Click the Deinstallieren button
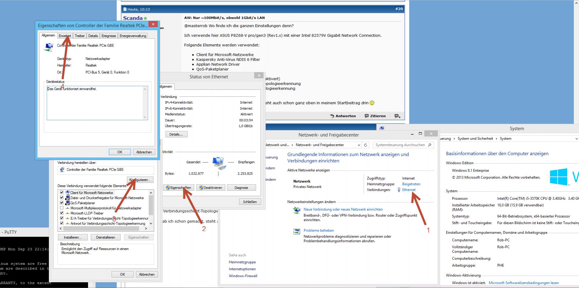Image resolution: width=579 pixels, height=288 pixels. [x=106, y=237]
